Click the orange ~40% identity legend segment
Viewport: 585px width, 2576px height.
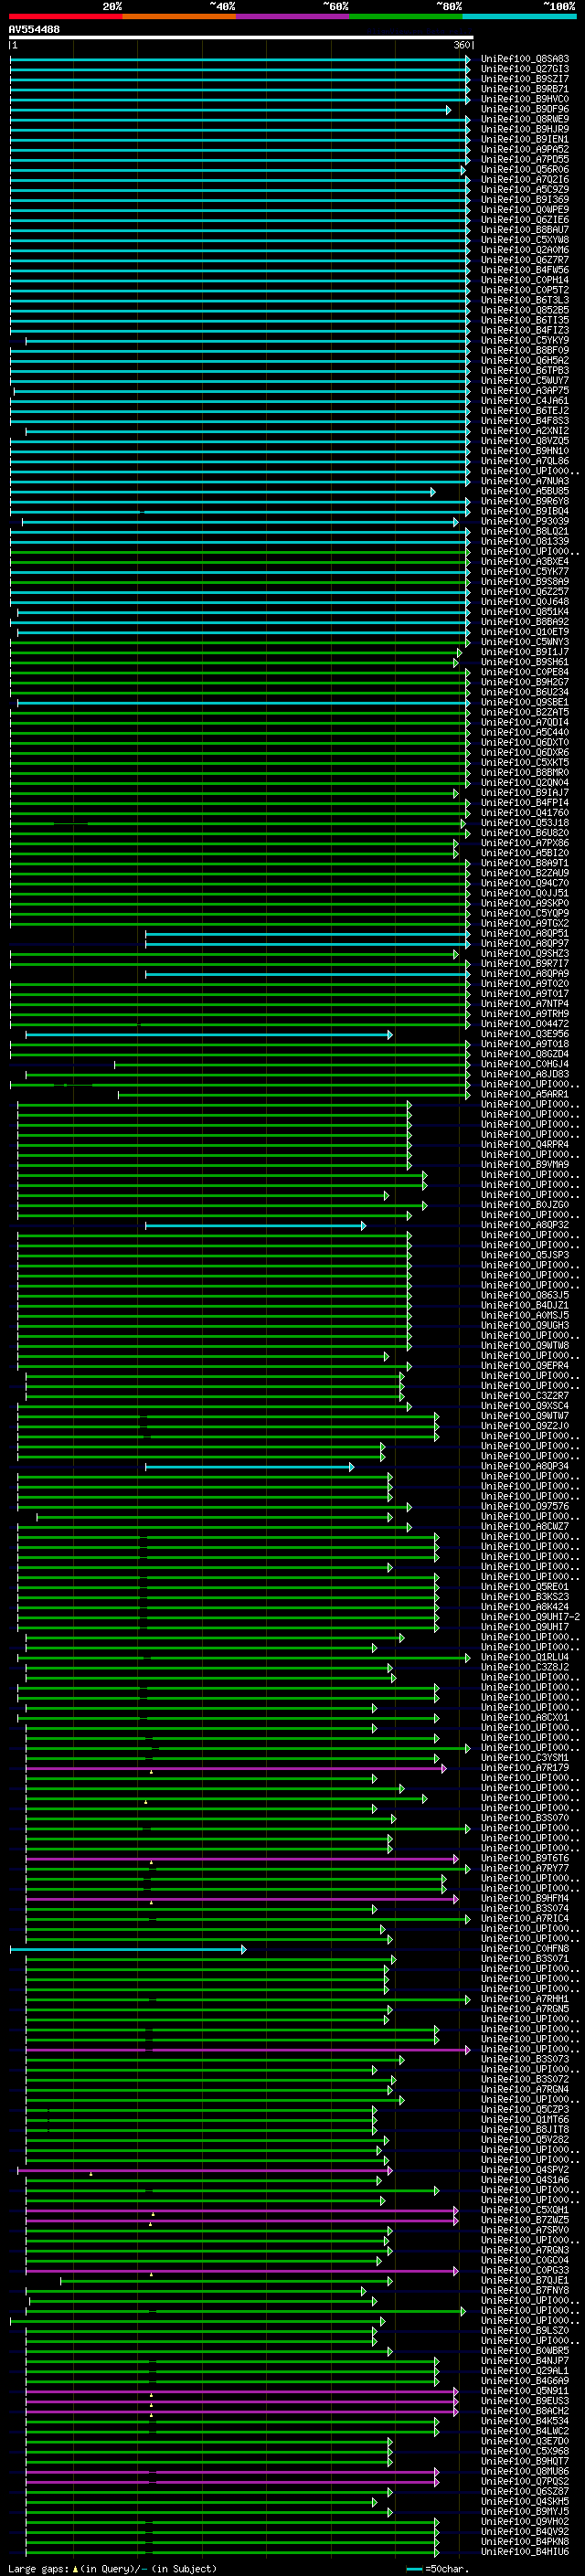[179, 16]
